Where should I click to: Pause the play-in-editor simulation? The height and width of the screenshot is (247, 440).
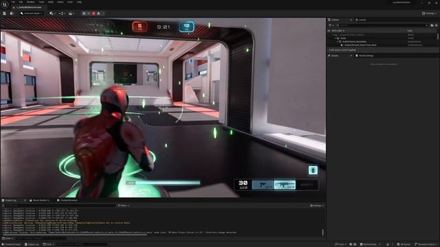pos(84,14)
